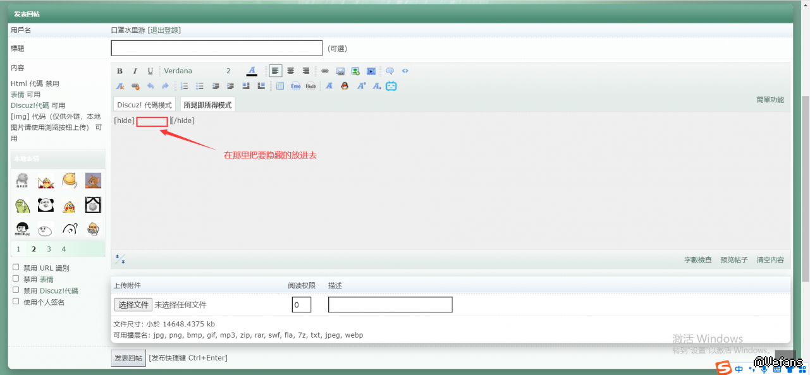Viewport: 810px width, 375px height.
Task: Click the 阅读权限 input field
Action: pos(302,305)
